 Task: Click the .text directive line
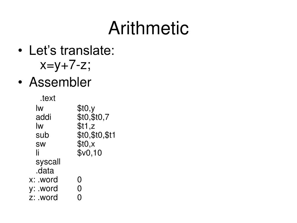coord(48,98)
